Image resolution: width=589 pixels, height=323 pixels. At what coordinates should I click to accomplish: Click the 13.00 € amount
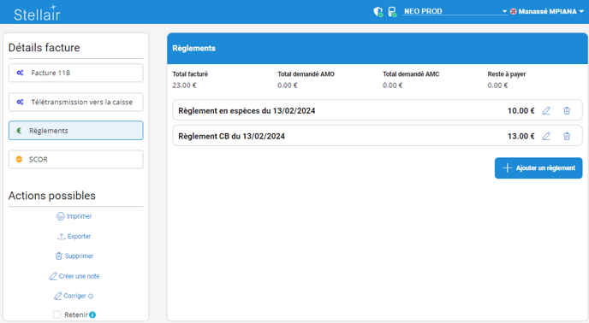point(521,136)
